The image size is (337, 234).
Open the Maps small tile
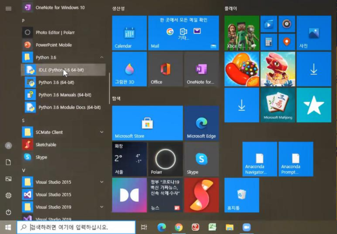(287, 42)
